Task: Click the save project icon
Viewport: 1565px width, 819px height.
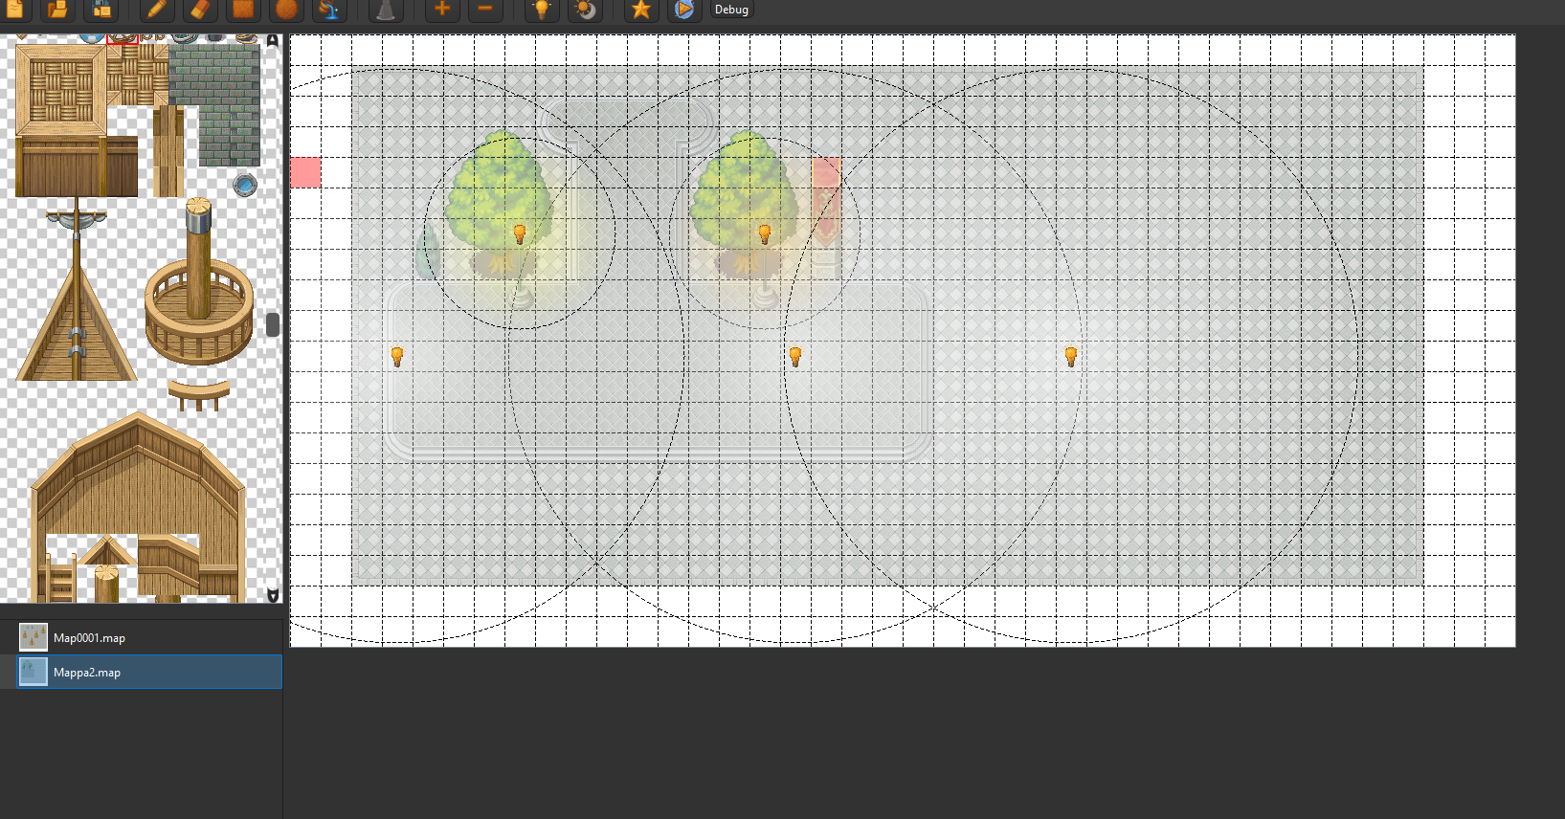Action: click(101, 10)
